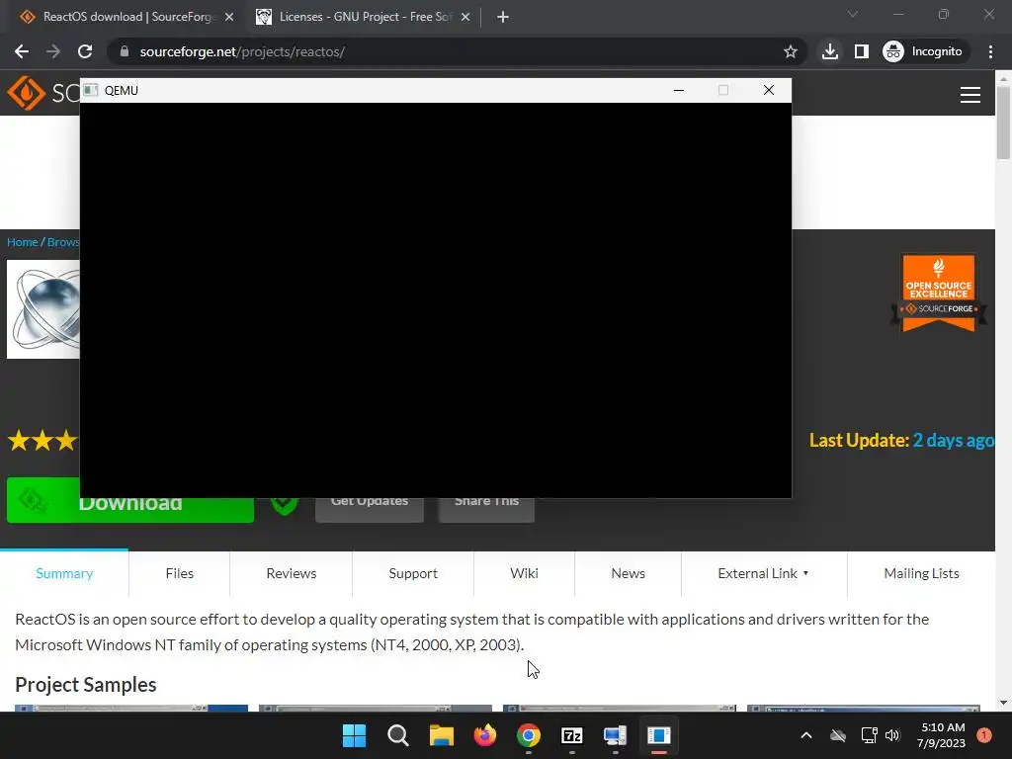Open 7-Zip from the taskbar

572,735
